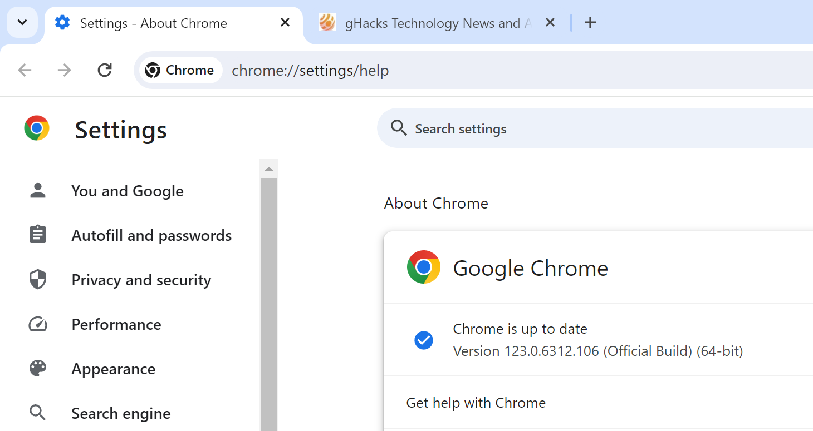
Task: Open You and Google settings
Action: (128, 191)
